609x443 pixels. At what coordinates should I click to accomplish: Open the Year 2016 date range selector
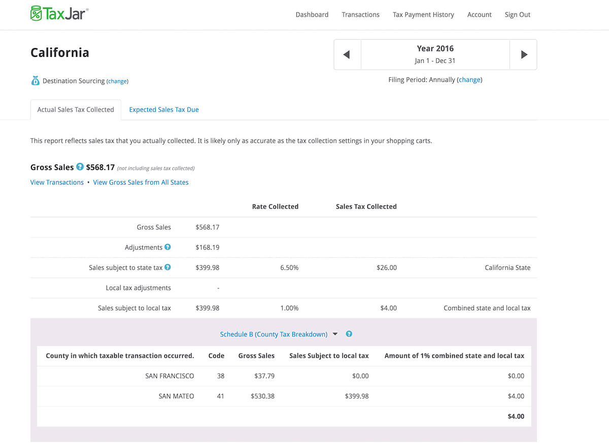click(x=435, y=54)
